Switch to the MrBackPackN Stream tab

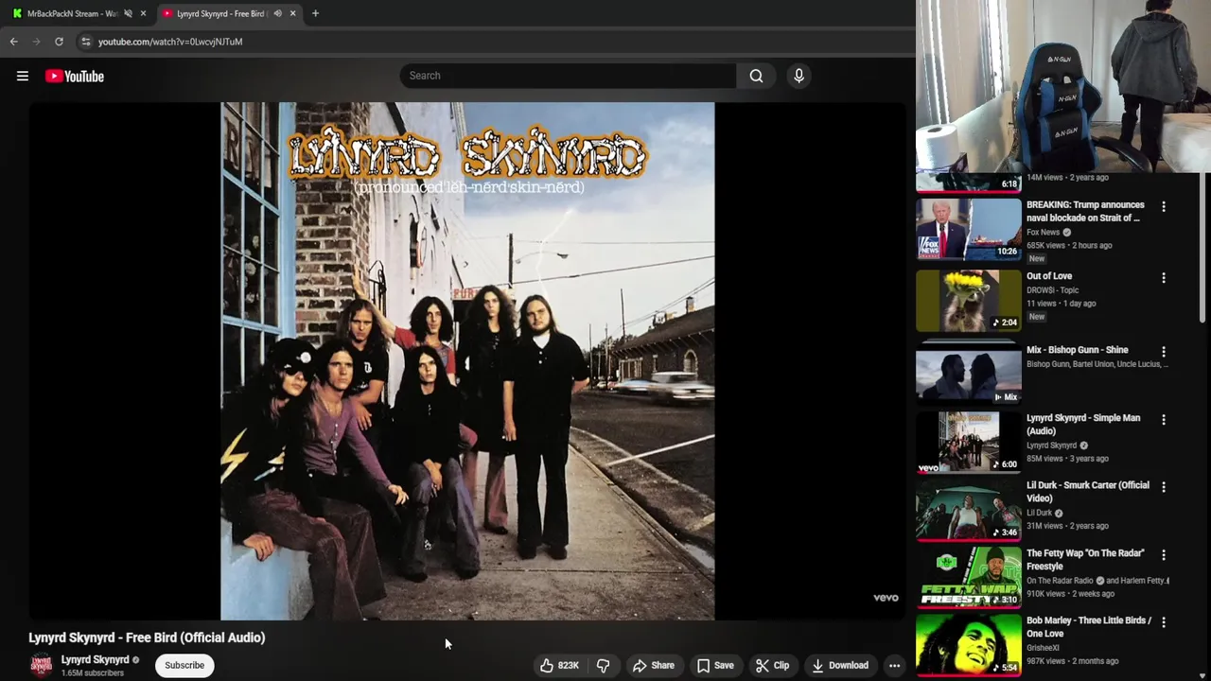(x=72, y=14)
